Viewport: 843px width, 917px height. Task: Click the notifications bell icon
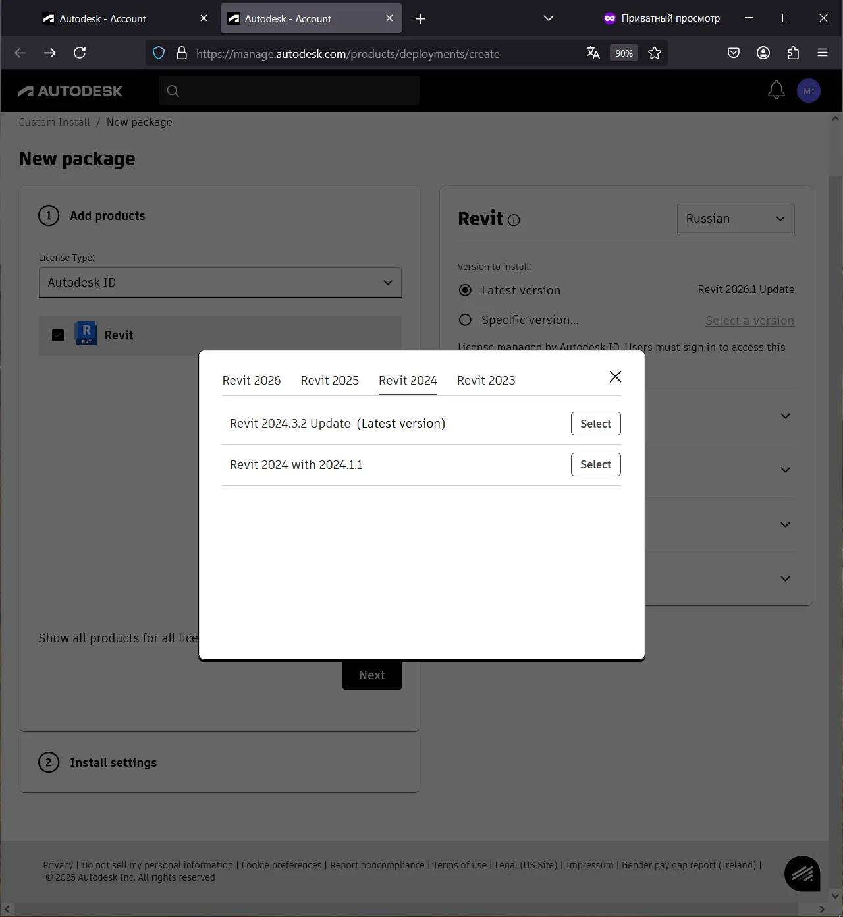(776, 90)
